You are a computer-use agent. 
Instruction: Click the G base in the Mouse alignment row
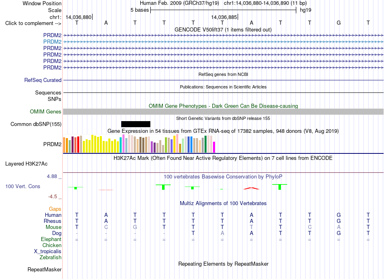(135, 227)
